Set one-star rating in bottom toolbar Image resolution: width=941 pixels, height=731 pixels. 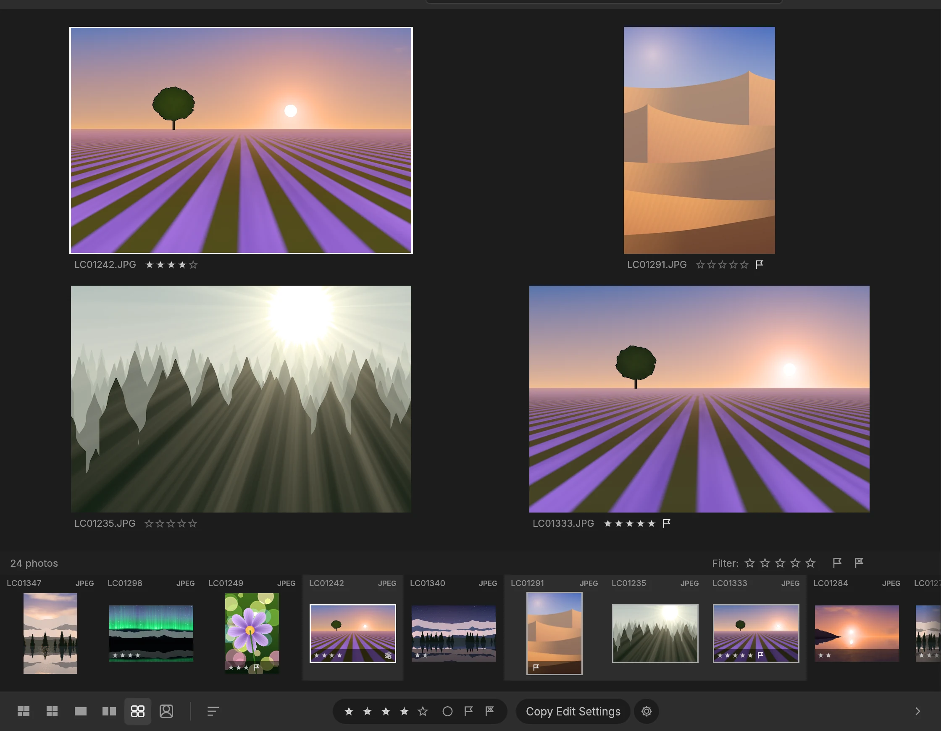click(x=349, y=711)
